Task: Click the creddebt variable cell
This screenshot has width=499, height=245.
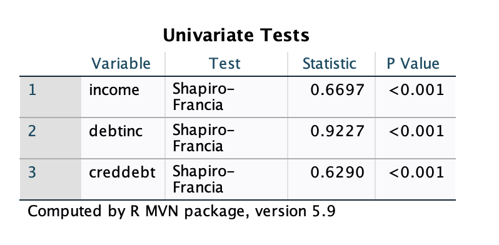Action: [123, 179]
